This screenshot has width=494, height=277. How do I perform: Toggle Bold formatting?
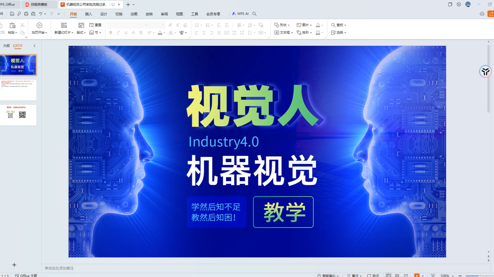coord(111,33)
